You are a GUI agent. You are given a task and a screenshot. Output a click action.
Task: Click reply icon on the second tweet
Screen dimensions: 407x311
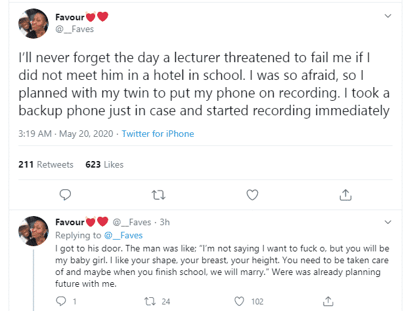61,301
